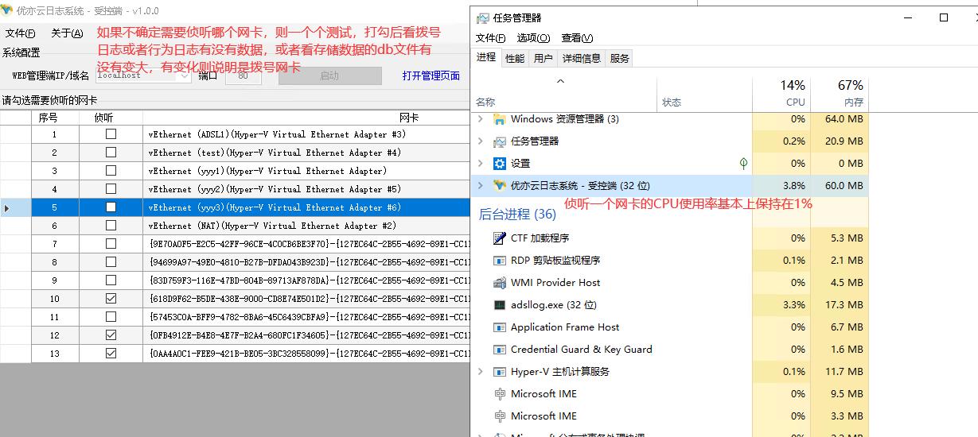Viewport: 978px width, 437px height.
Task: Sort processes by 内存 column header
Action: coord(839,92)
